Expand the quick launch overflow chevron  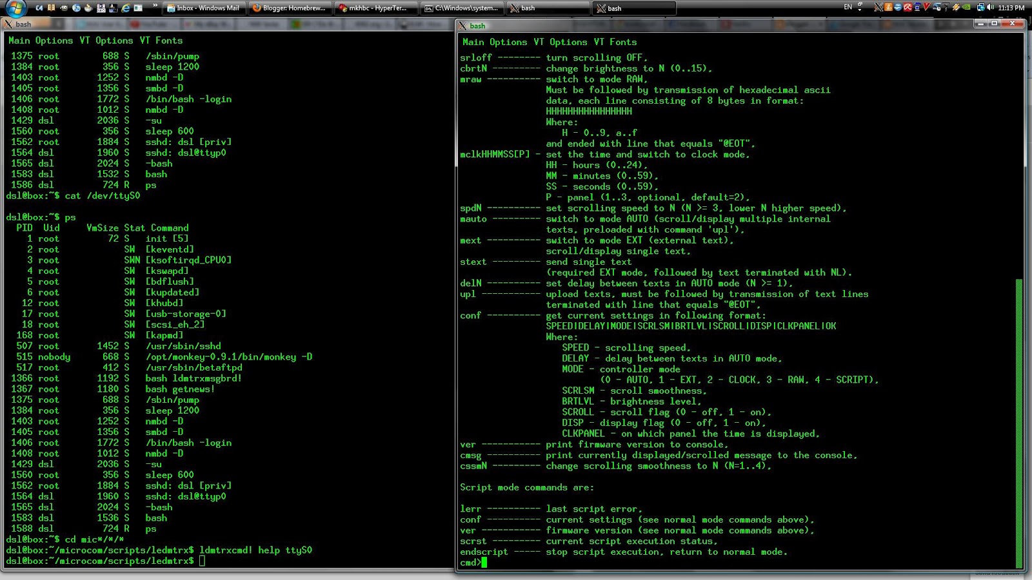[155, 6]
